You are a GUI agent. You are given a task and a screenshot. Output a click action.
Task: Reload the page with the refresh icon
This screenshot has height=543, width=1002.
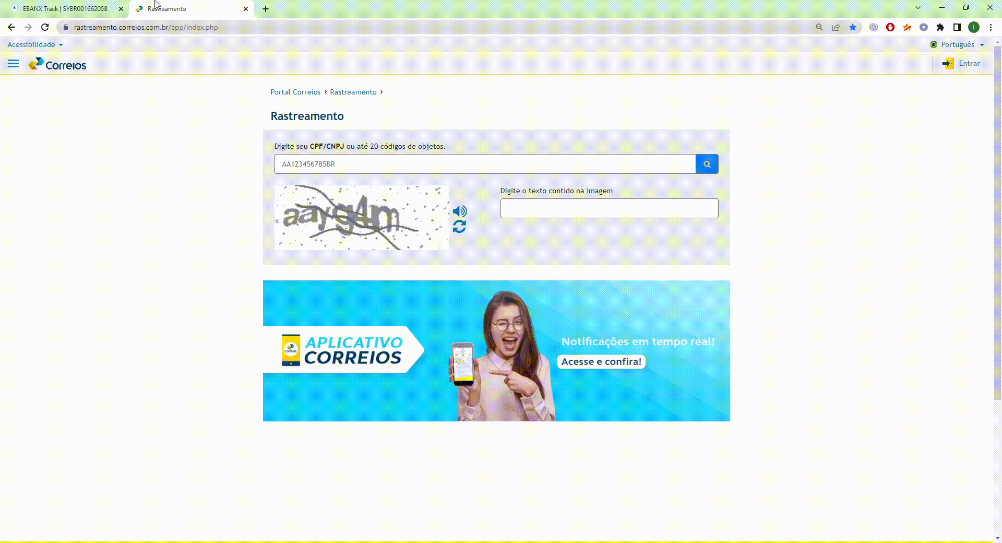[45, 27]
